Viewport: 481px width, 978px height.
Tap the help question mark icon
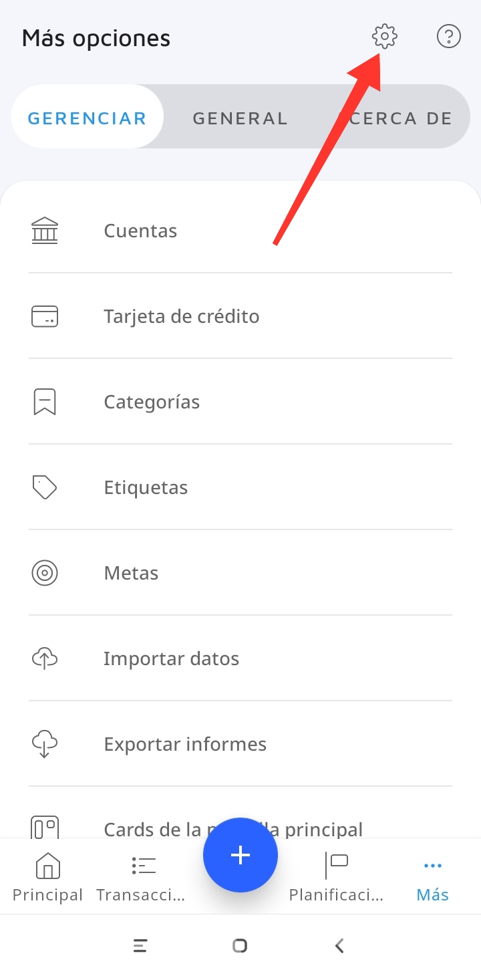coord(448,37)
